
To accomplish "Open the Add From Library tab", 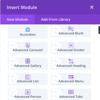I will point(55,19).
